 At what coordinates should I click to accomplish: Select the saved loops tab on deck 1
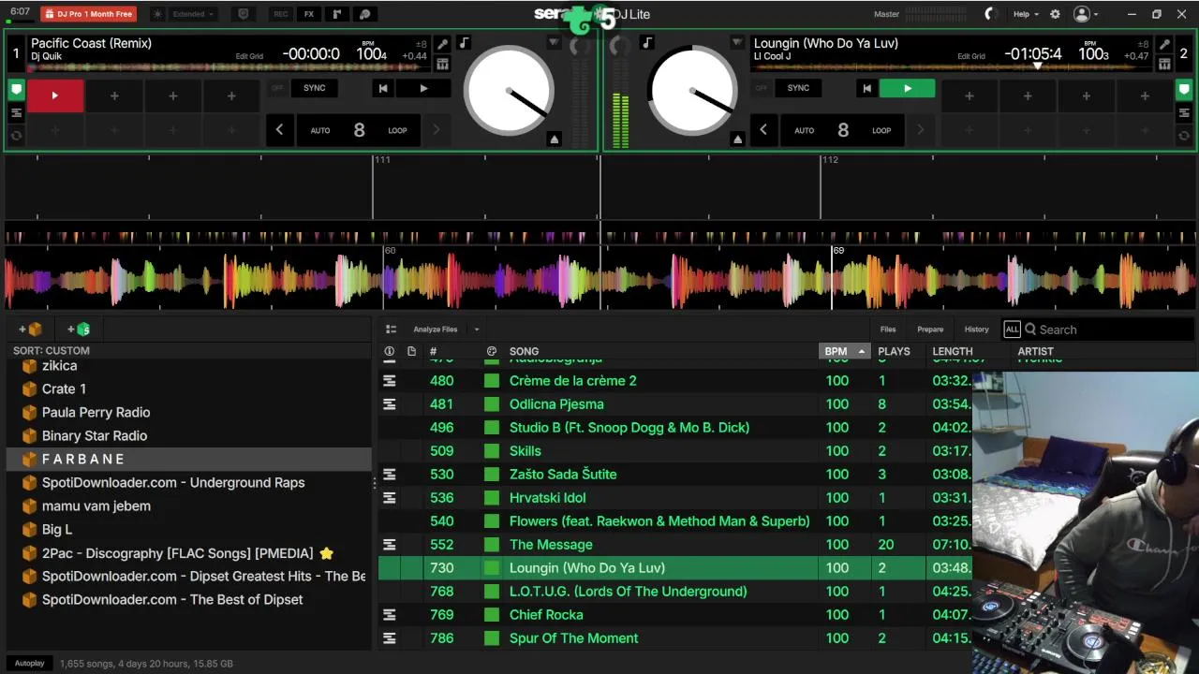coord(16,112)
